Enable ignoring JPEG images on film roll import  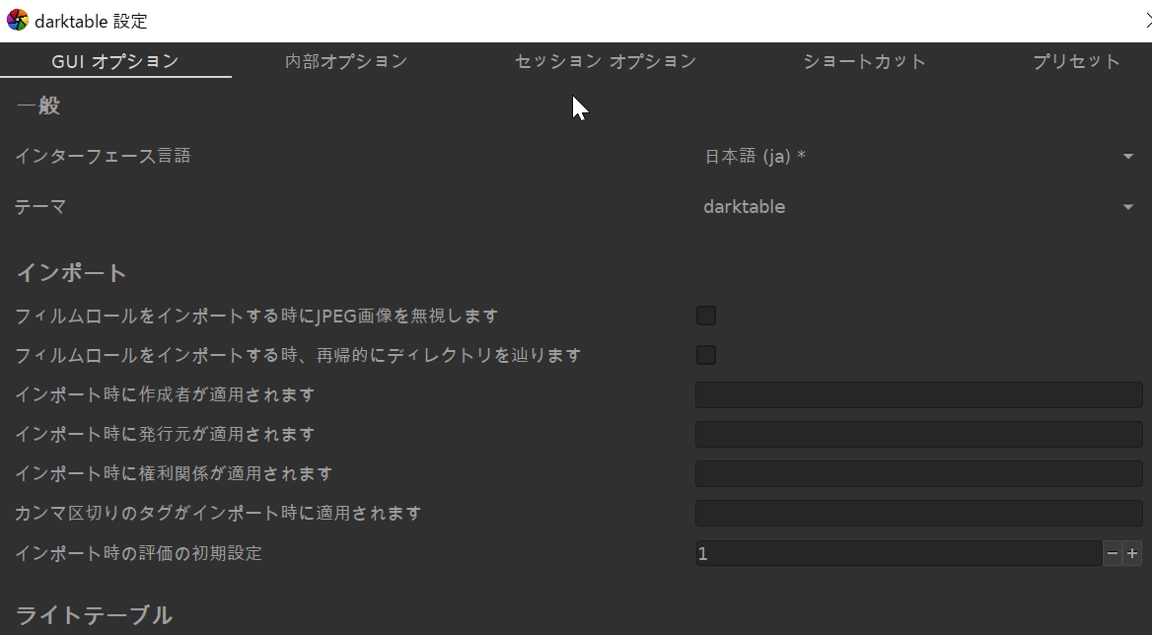coord(706,316)
